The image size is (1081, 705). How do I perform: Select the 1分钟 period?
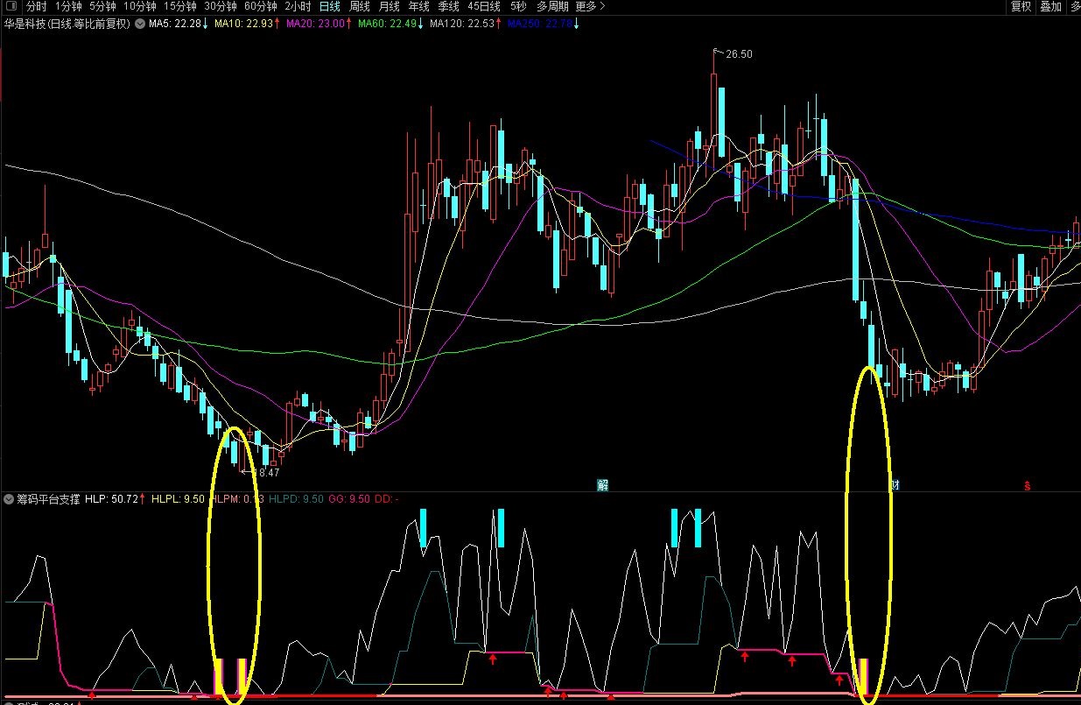point(68,6)
